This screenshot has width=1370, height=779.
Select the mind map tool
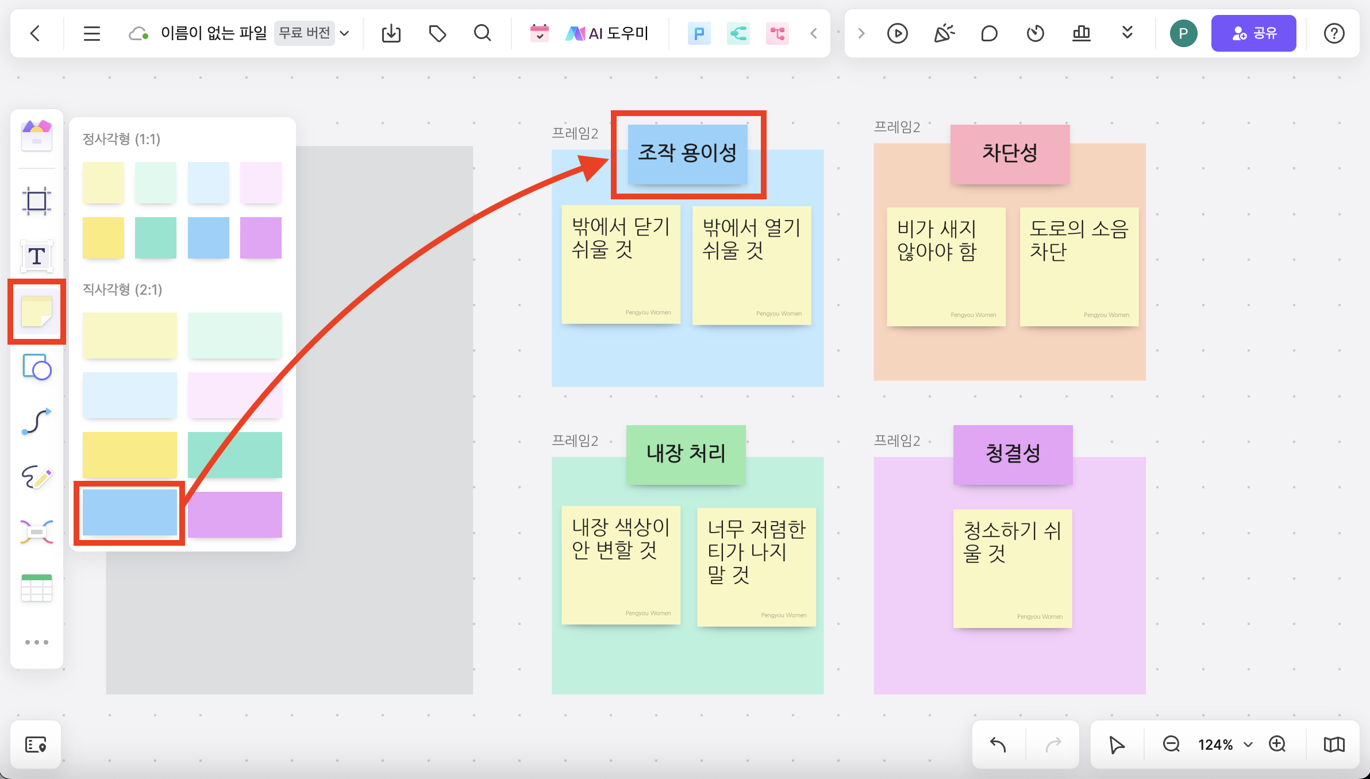click(37, 532)
